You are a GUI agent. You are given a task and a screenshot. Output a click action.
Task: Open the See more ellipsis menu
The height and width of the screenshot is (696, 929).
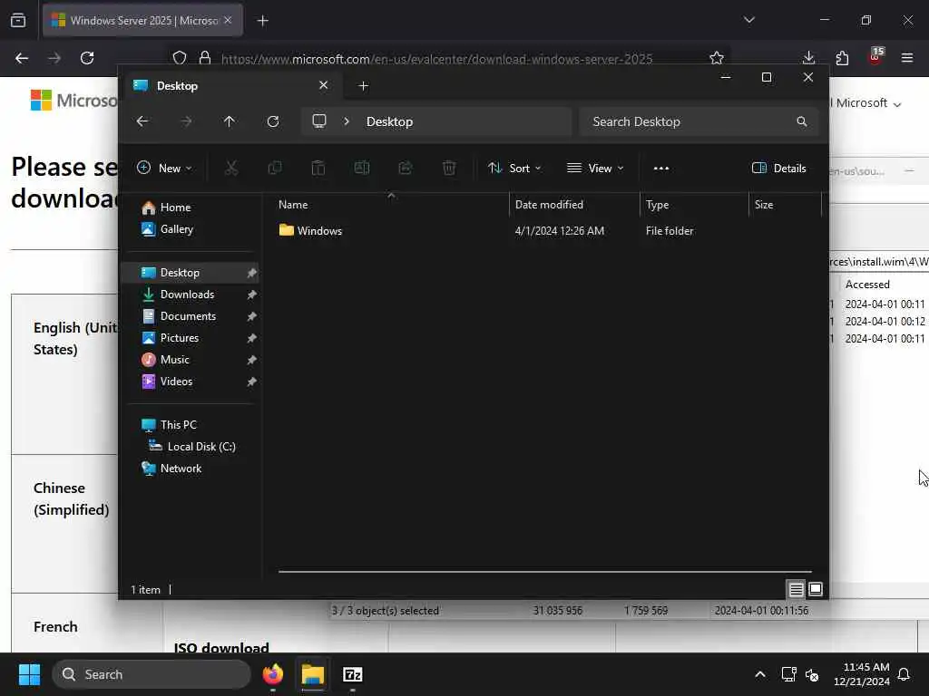coord(661,168)
